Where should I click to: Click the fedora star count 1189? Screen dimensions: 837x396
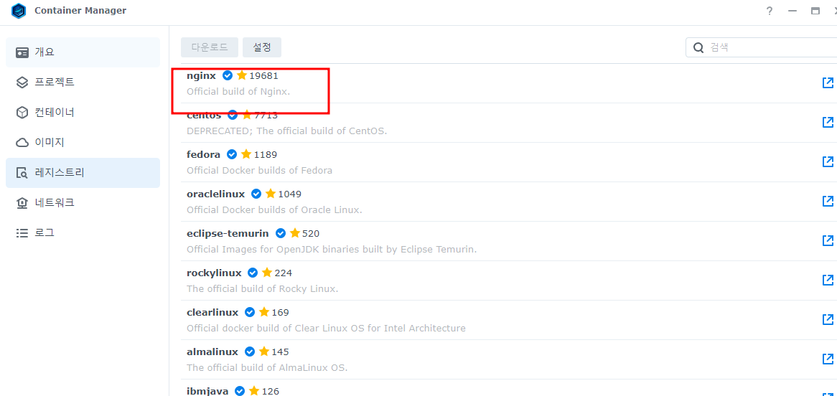(266, 154)
